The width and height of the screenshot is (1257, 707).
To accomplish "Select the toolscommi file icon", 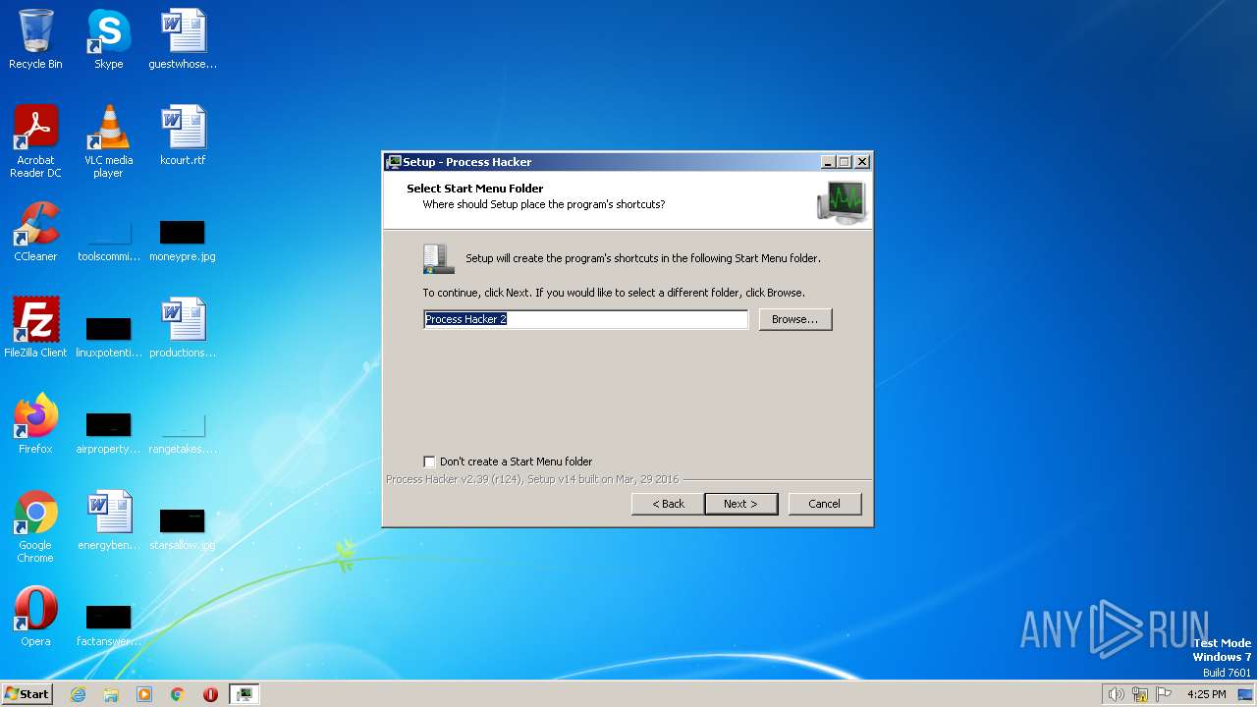I will tap(108, 242).
